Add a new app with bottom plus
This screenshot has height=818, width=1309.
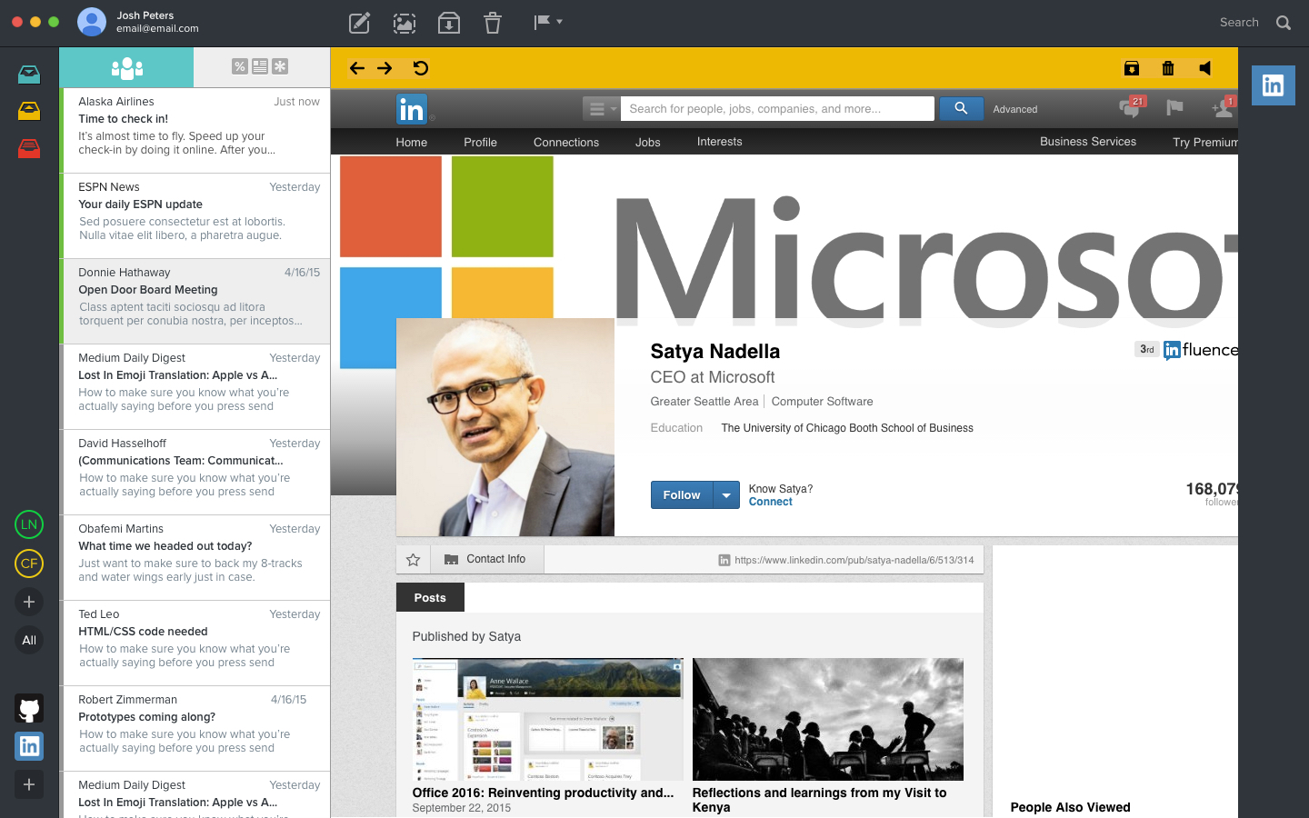click(x=29, y=784)
